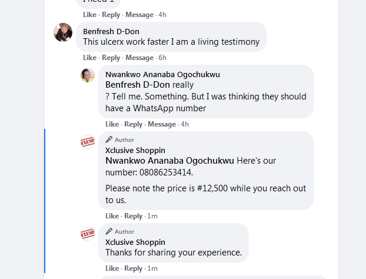The image size is (366, 279).
Task: Click Nwankwo Ananaba Ogochukwu's avatar
Action: (88, 75)
